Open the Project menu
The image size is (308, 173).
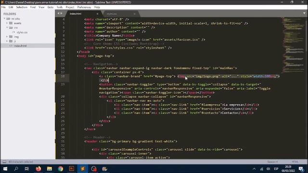click(70, 7)
